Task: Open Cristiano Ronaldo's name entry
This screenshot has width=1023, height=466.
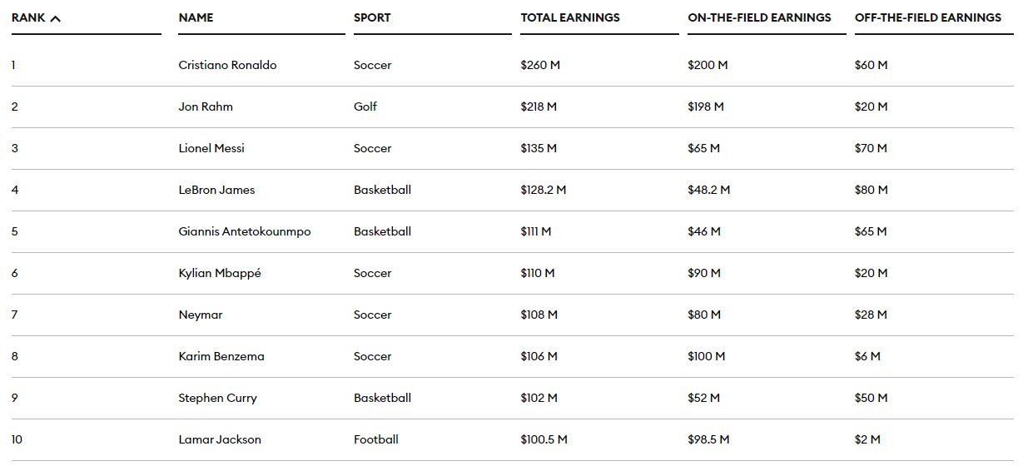Action: (x=227, y=65)
